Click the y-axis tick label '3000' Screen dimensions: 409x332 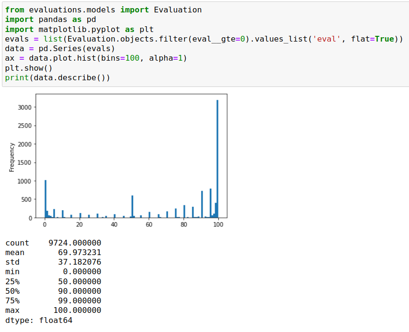click(24, 107)
